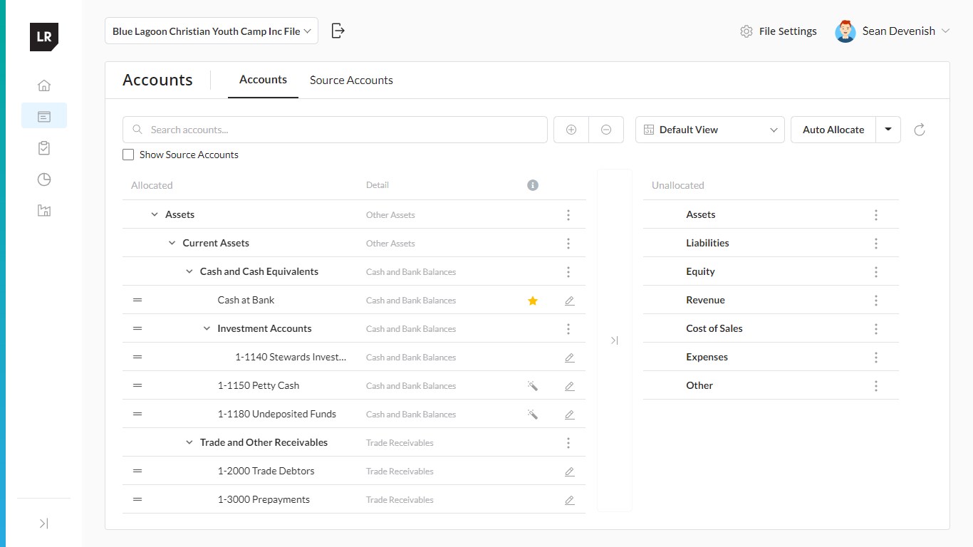Switch to the Source Accounts tab
This screenshot has height=547, width=973.
pyautogui.click(x=351, y=80)
